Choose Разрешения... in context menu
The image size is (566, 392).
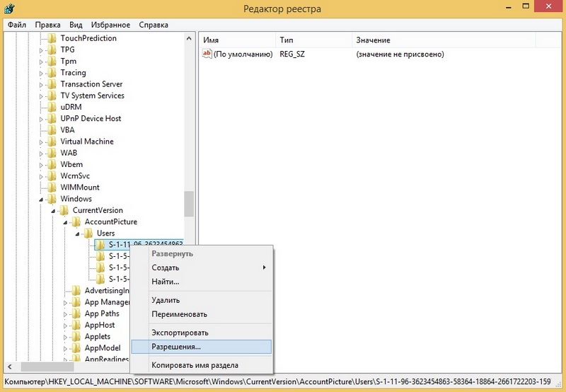[x=202, y=347]
